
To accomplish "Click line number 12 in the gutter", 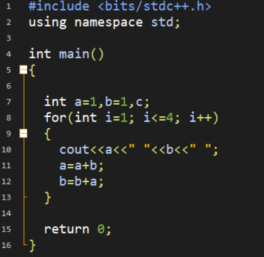I will 6,181.
